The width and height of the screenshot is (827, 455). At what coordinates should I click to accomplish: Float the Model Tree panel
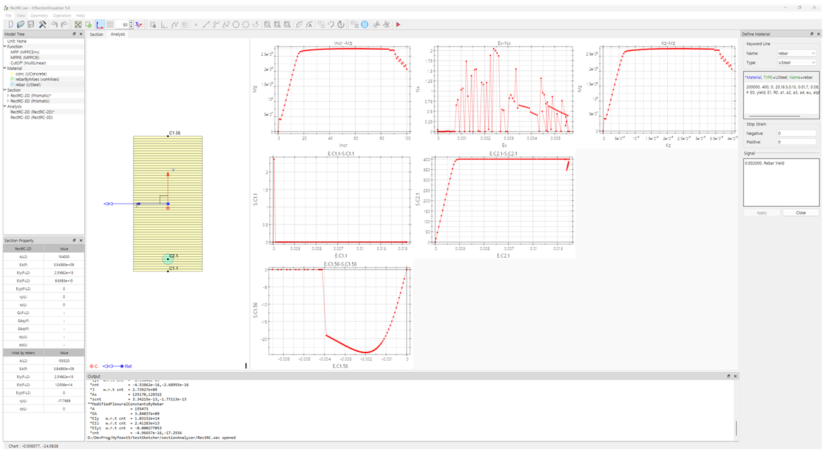tap(75, 34)
